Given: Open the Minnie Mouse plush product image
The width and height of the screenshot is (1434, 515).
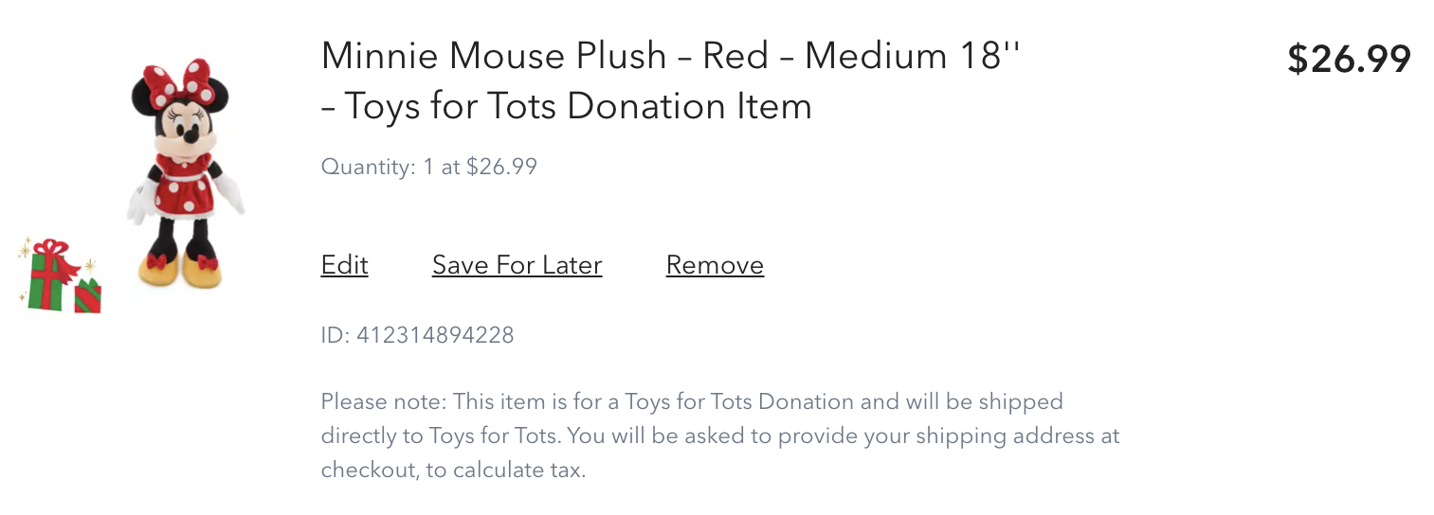Looking at the screenshot, I should [186, 175].
